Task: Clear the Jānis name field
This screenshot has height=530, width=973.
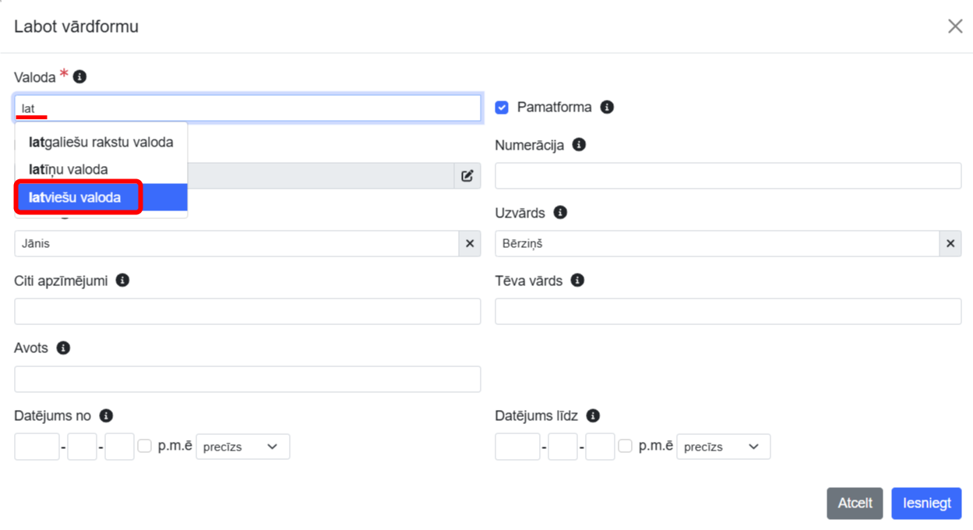Action: pos(470,244)
